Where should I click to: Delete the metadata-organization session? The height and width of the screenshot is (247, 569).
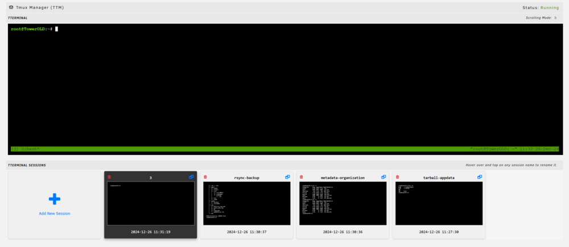tap(301, 177)
